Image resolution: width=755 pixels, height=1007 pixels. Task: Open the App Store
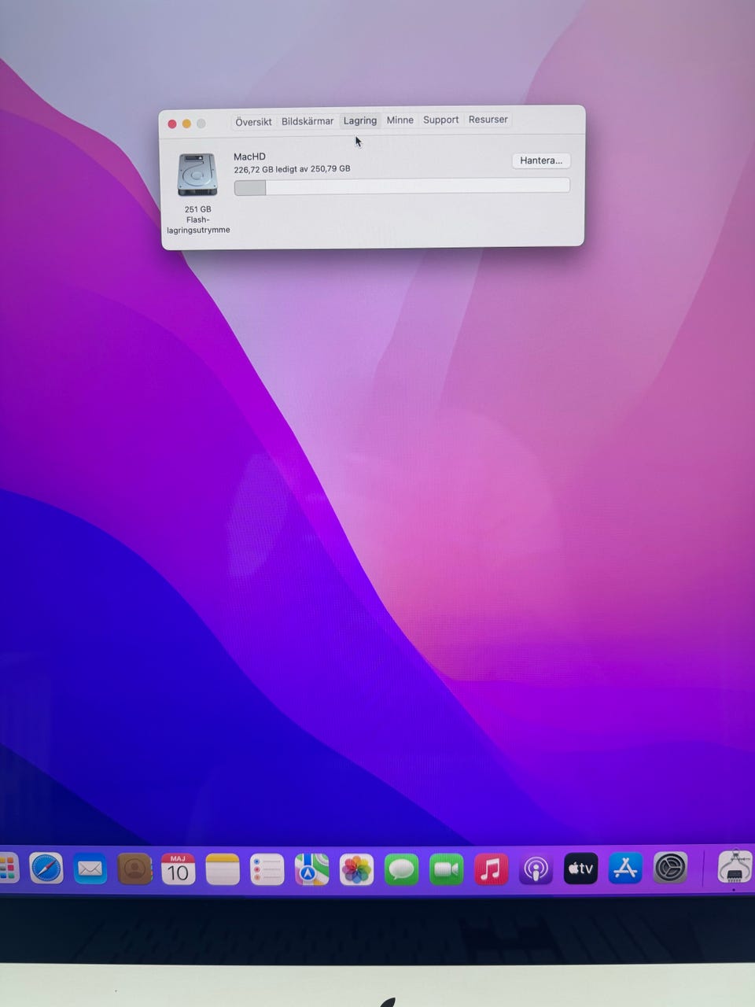[x=625, y=869]
